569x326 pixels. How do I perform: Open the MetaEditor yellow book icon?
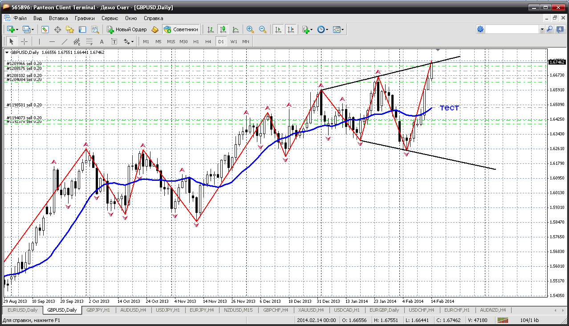(155, 29)
